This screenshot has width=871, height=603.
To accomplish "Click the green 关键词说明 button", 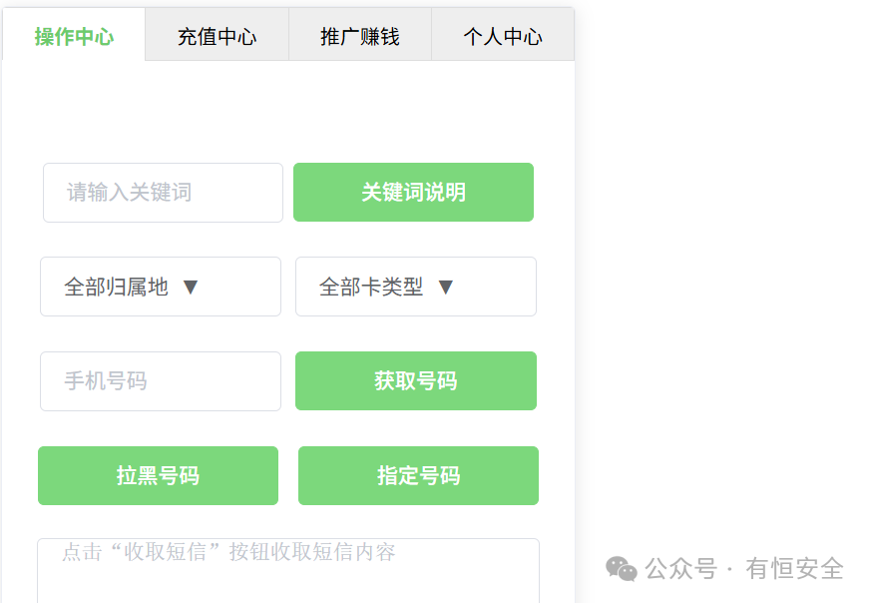I will click(413, 193).
